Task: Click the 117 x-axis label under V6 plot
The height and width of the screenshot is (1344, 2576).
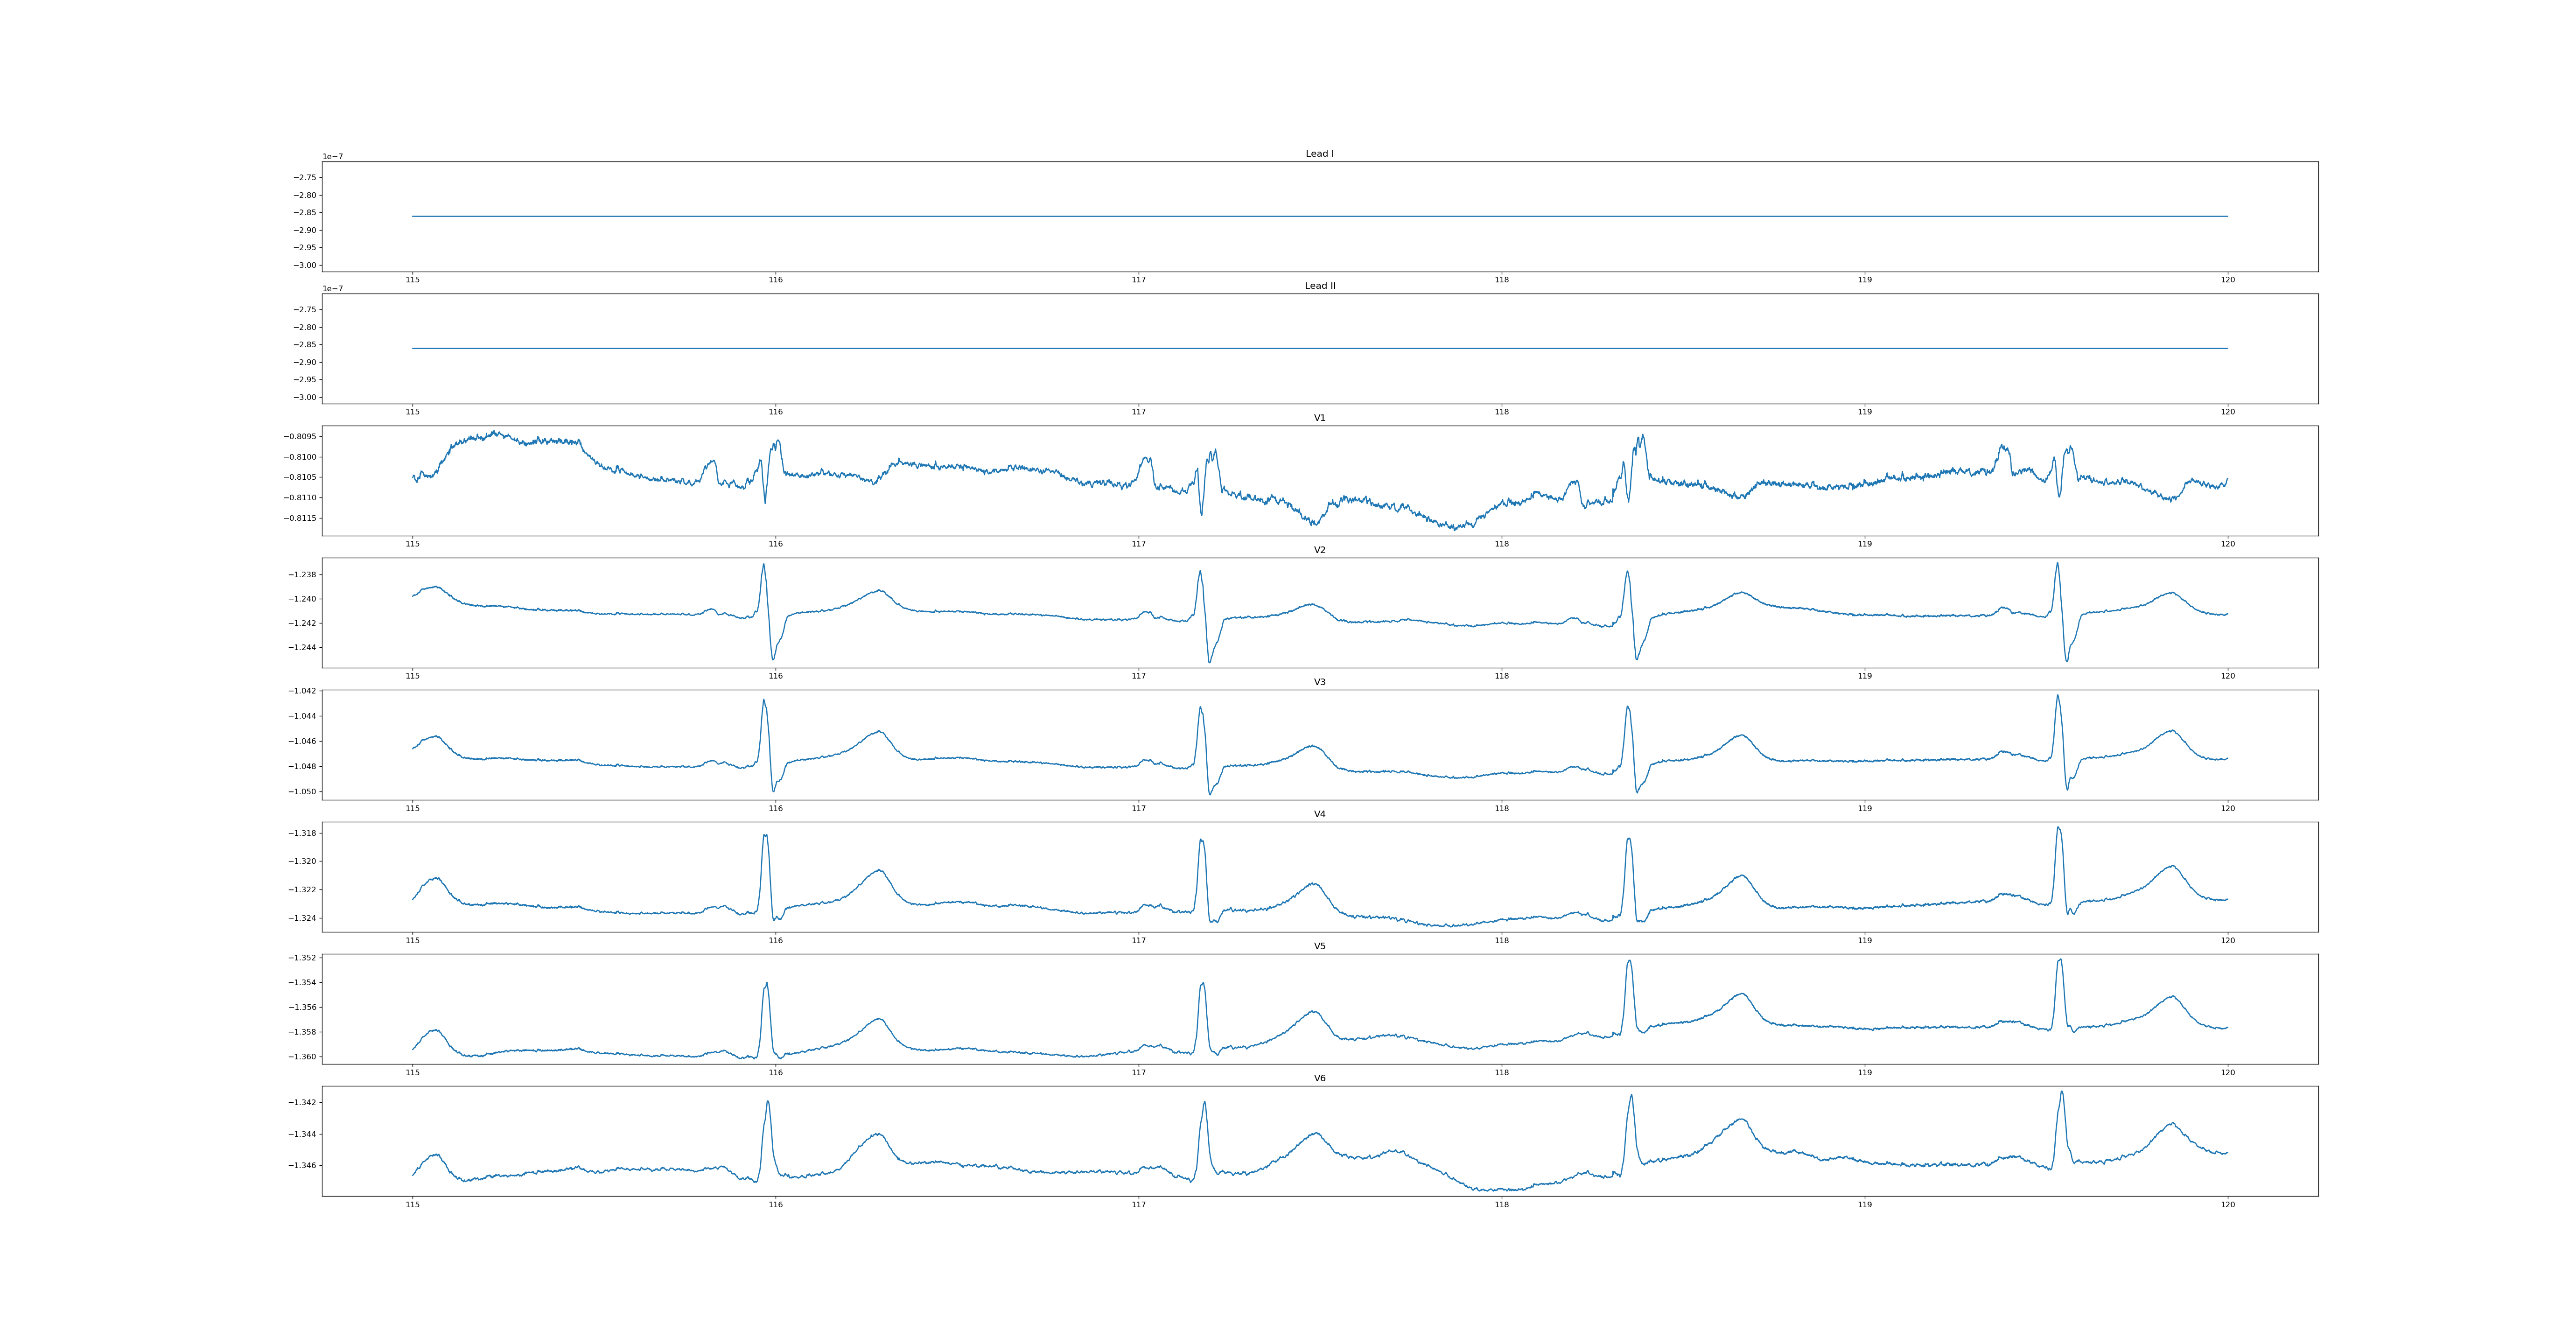Action: 1138,1205
